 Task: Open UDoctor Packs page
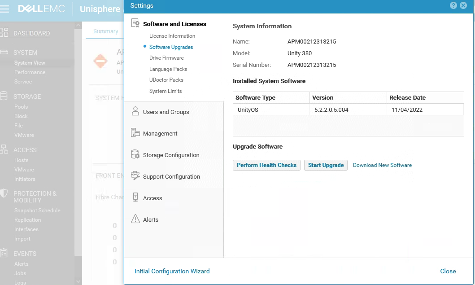pyautogui.click(x=166, y=80)
